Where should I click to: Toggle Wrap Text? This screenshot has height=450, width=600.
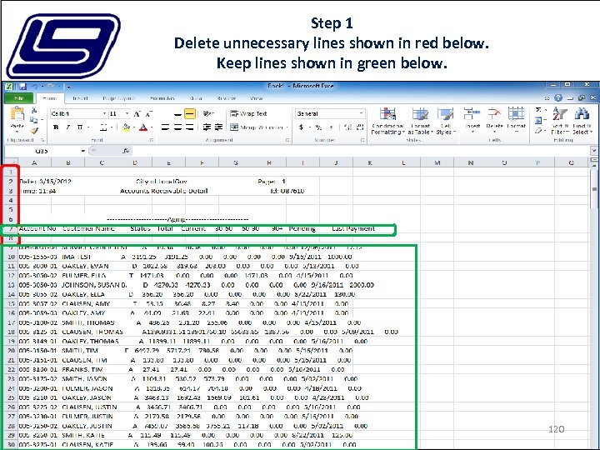click(248, 113)
